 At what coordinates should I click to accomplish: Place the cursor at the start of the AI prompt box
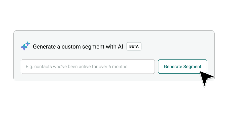(x=26, y=67)
